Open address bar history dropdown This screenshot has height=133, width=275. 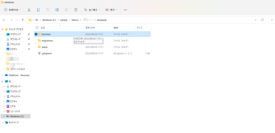(256, 20)
